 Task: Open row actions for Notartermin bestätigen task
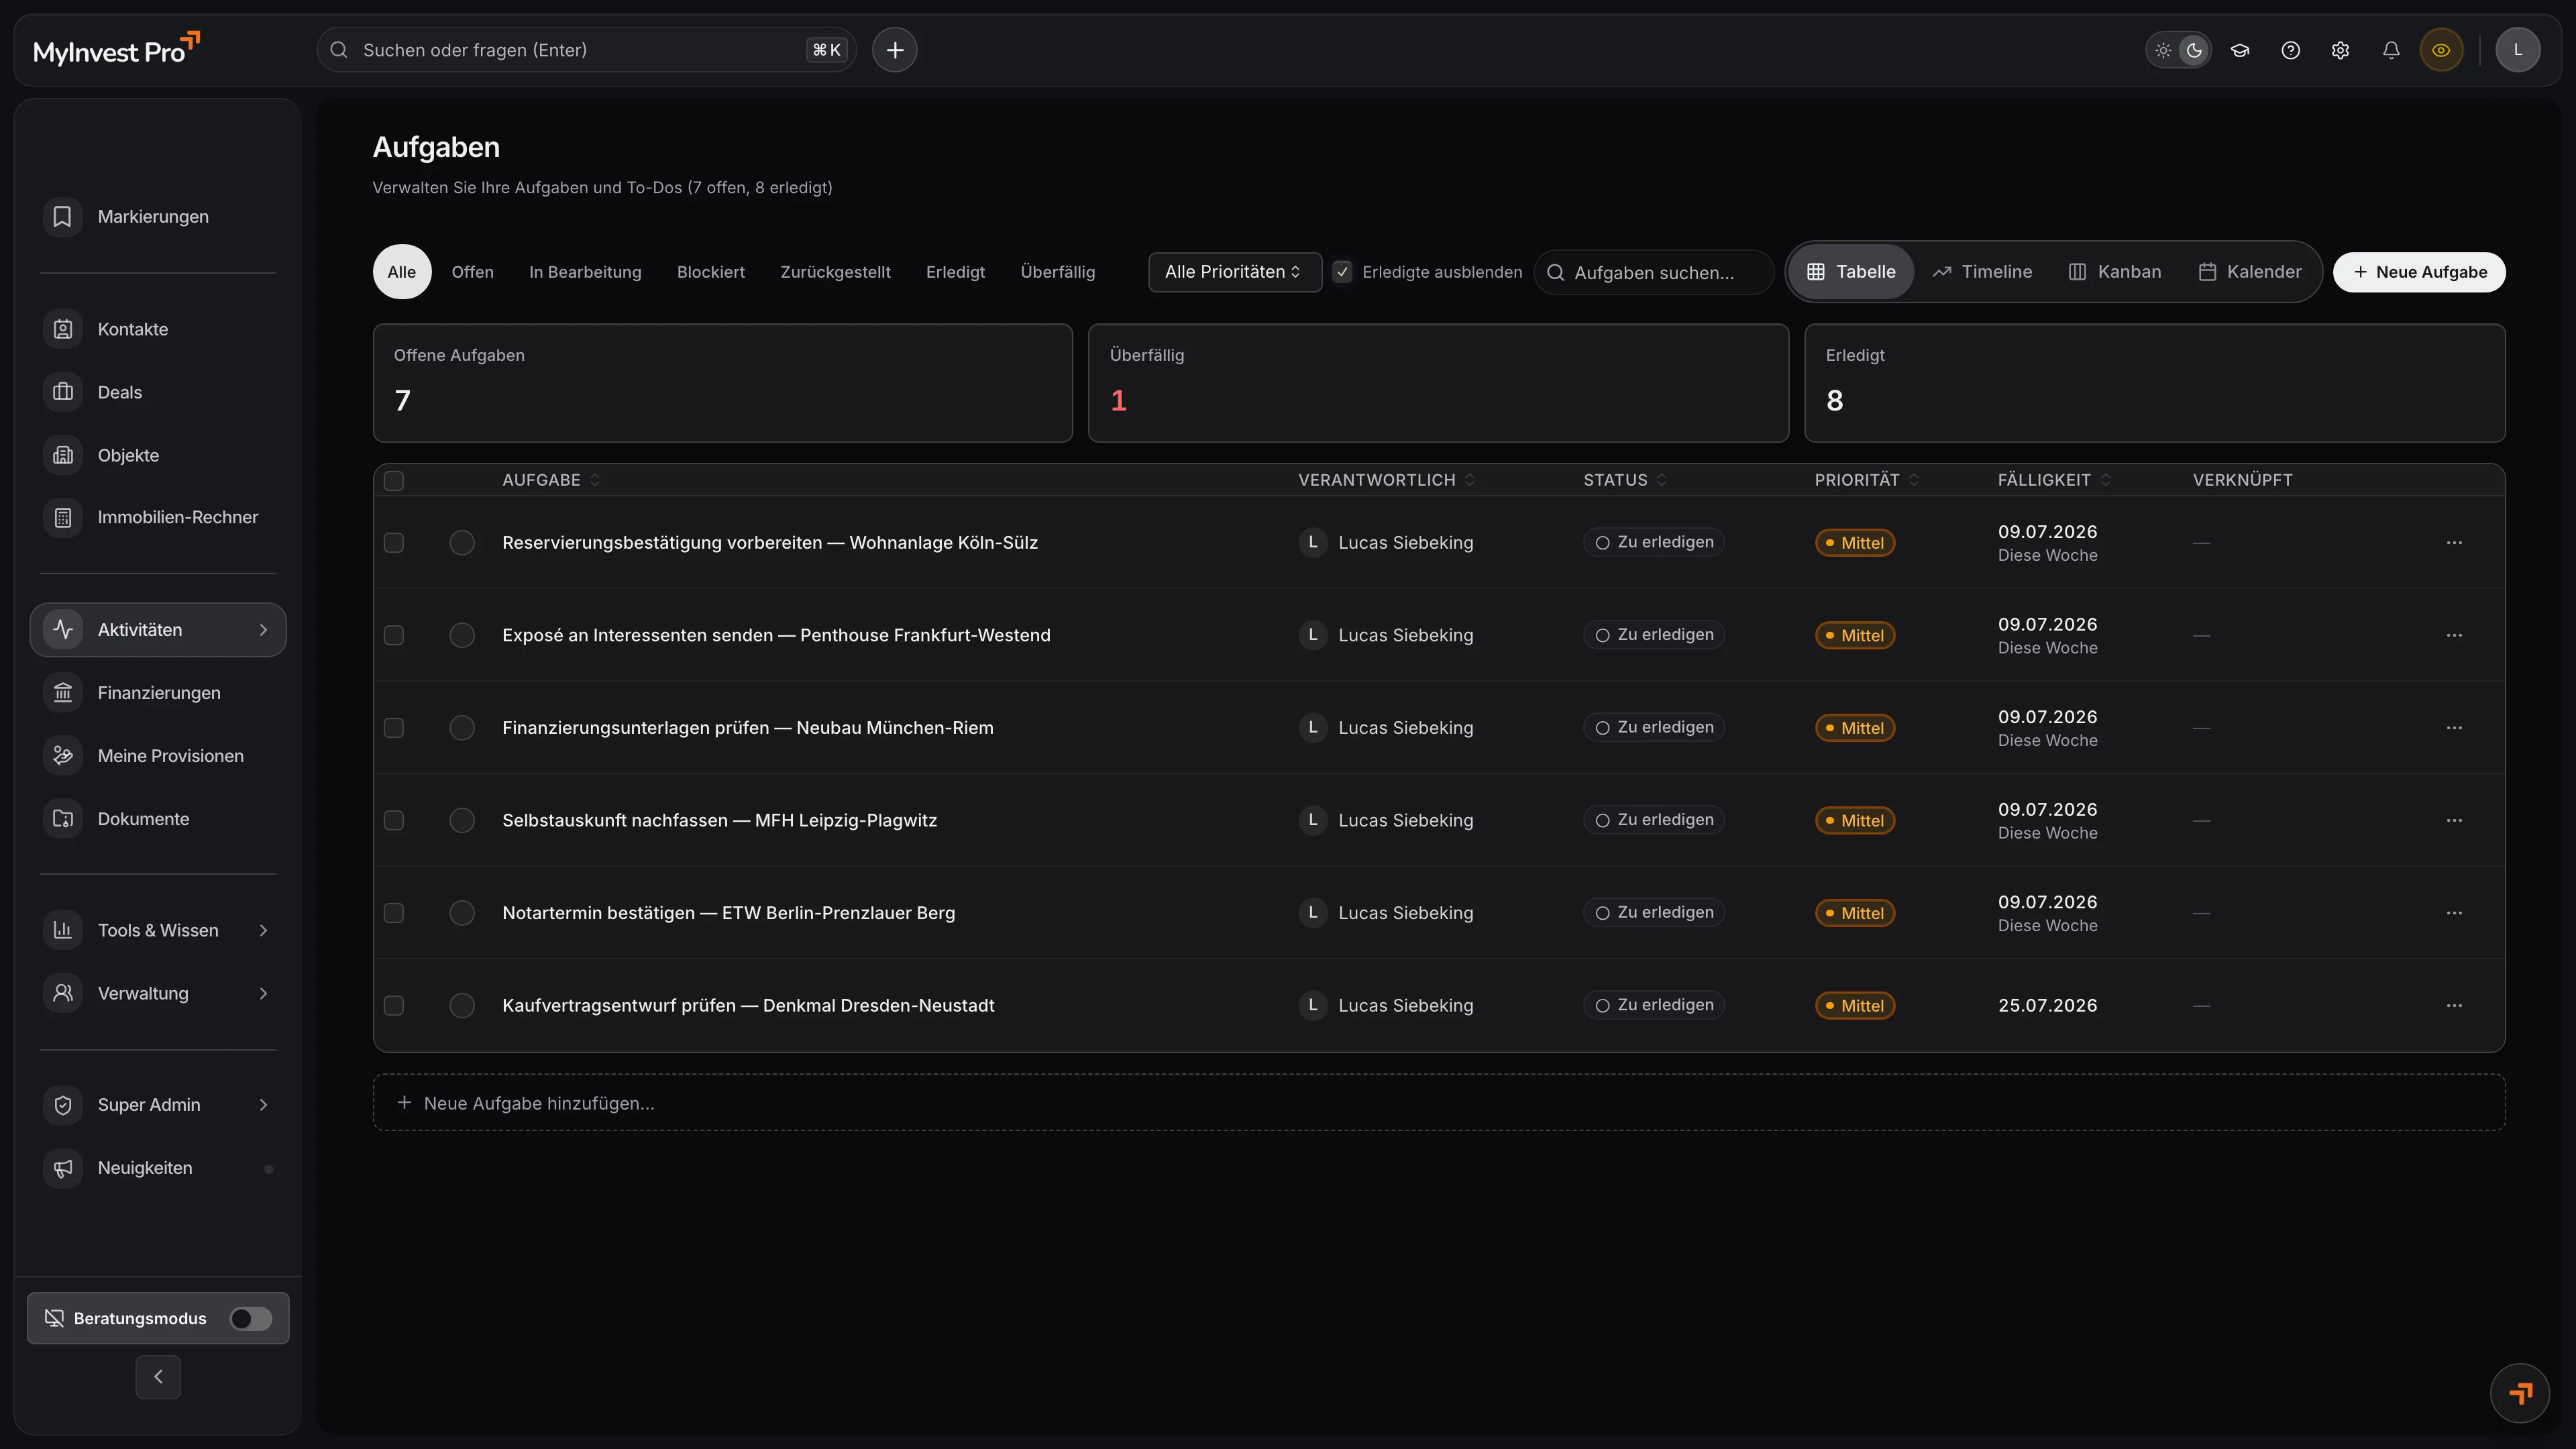coord(2454,913)
